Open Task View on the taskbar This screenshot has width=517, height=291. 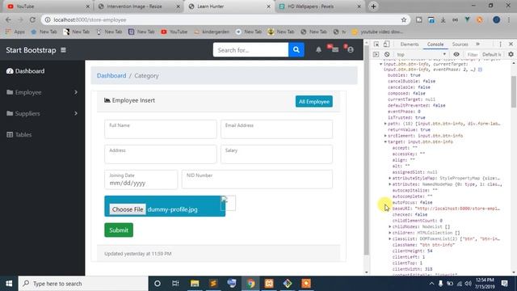click(175, 284)
